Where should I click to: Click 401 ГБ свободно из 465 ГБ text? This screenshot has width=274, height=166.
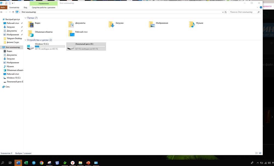tap(46, 49)
